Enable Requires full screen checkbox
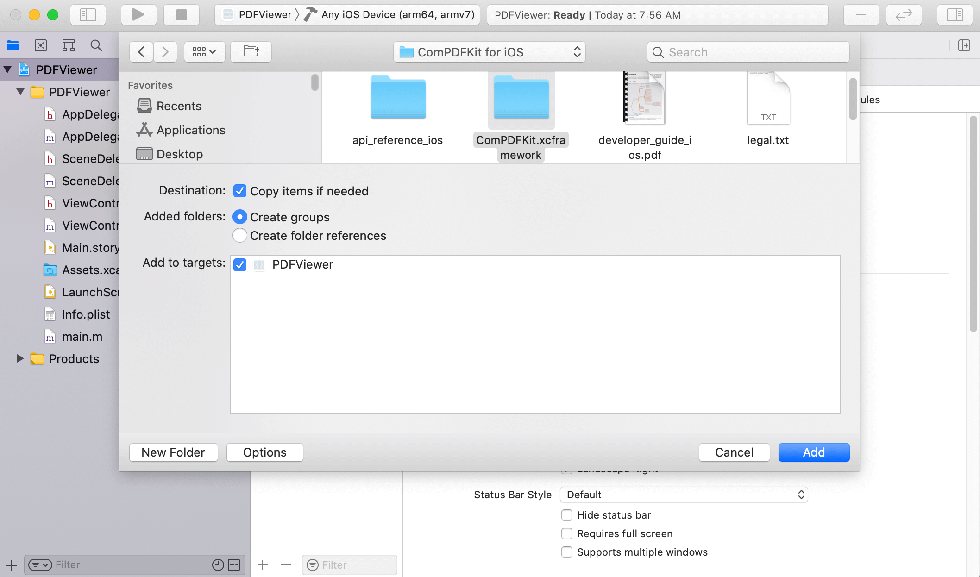 click(566, 533)
